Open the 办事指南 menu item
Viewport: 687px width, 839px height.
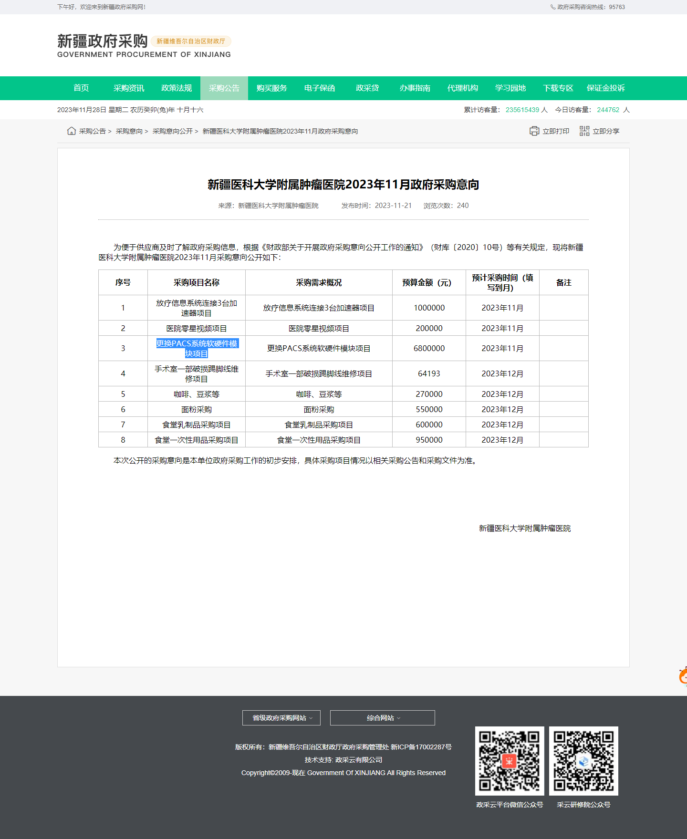pos(415,88)
